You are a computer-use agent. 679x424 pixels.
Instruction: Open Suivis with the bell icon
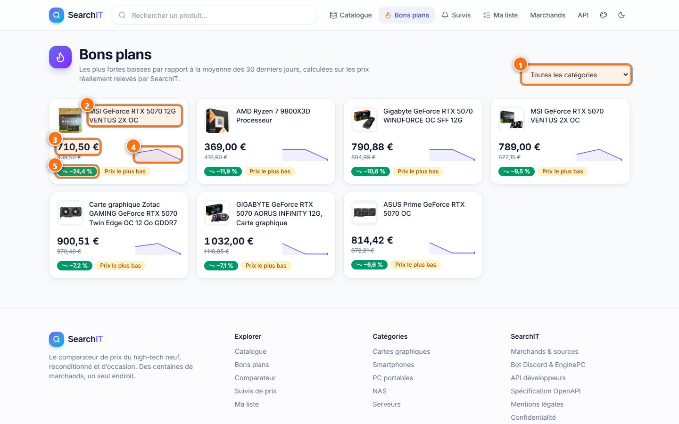[456, 15]
